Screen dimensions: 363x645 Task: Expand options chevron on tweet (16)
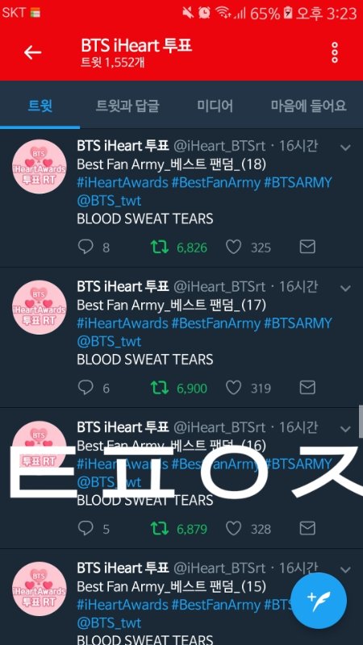coord(346,429)
